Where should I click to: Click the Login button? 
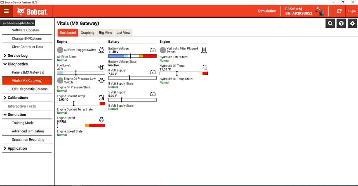tap(352, 11)
